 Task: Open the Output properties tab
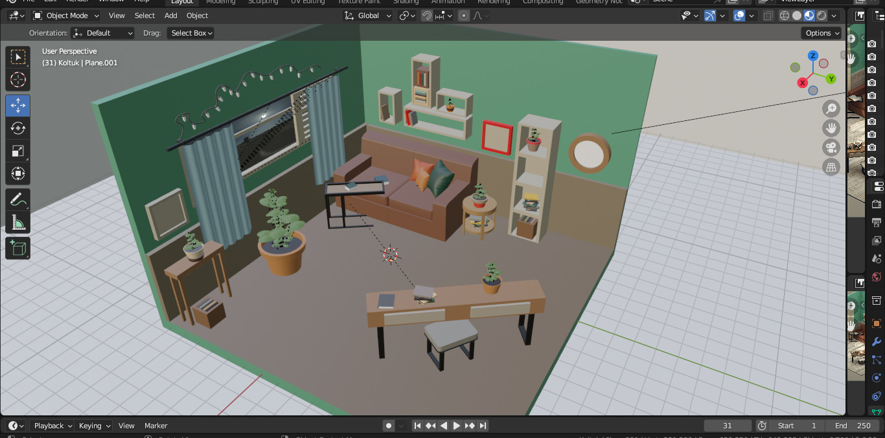coord(877,223)
